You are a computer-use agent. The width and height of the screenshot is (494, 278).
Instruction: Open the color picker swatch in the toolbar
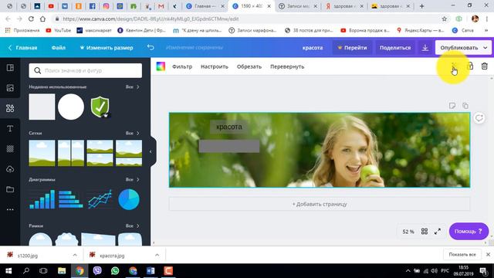(x=161, y=66)
